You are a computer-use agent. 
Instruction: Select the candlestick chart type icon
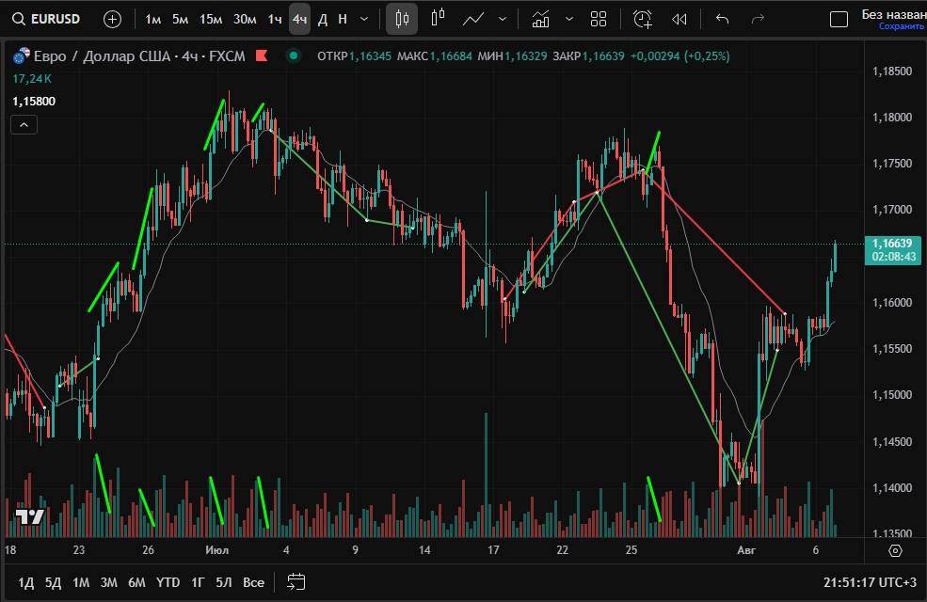(x=402, y=19)
